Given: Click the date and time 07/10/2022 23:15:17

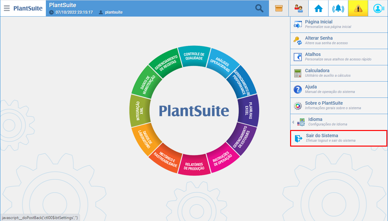Looking at the screenshot, I should pyautogui.click(x=74, y=12).
